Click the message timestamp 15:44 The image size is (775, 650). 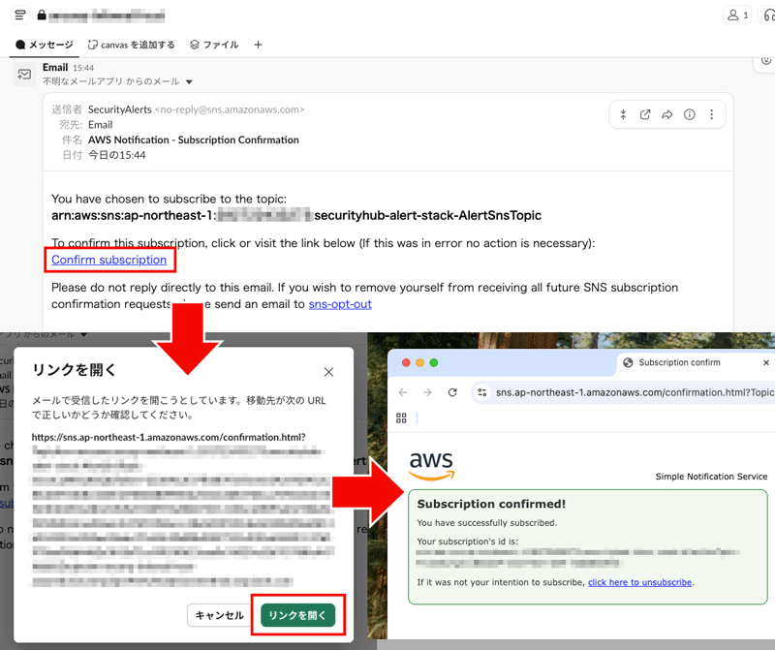coord(83,68)
